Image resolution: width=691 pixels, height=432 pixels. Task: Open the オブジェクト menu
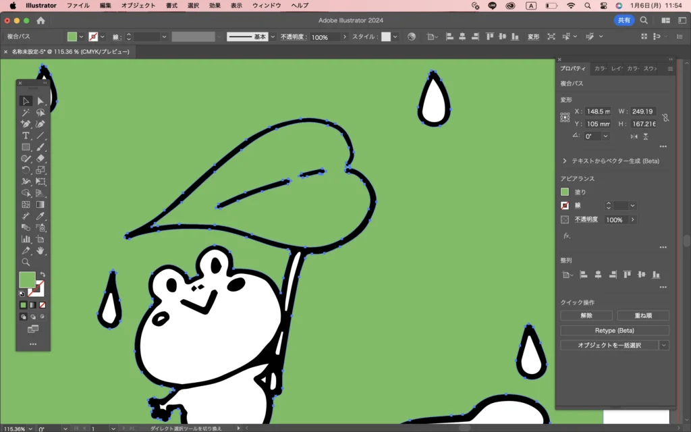click(x=138, y=5)
